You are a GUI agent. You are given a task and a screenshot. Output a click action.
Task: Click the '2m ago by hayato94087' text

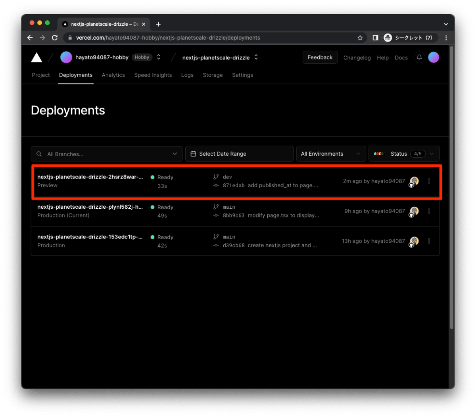[x=374, y=181]
